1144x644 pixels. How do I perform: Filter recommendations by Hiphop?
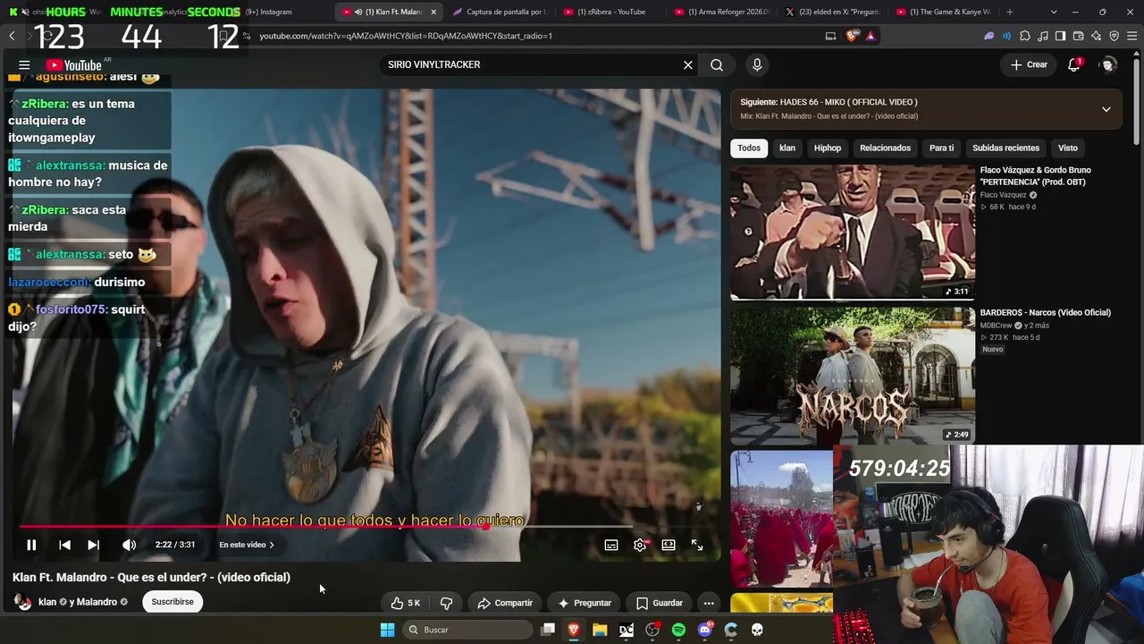[x=828, y=148]
